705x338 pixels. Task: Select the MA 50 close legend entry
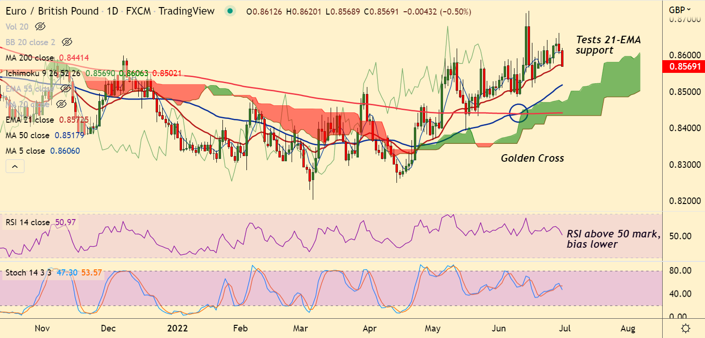27,135
